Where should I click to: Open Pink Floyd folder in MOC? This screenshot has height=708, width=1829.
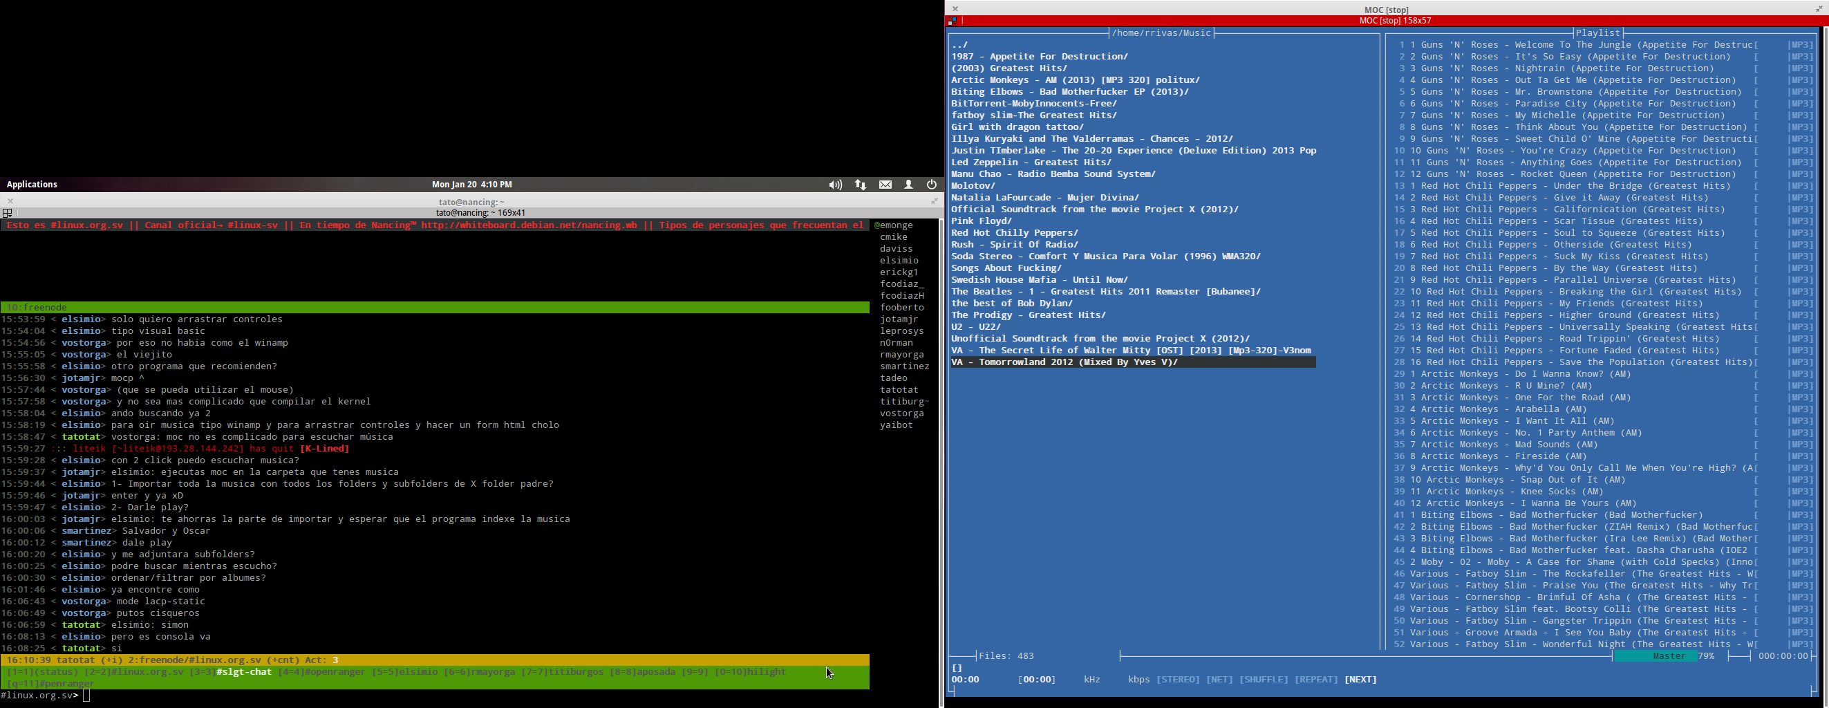pos(982,221)
